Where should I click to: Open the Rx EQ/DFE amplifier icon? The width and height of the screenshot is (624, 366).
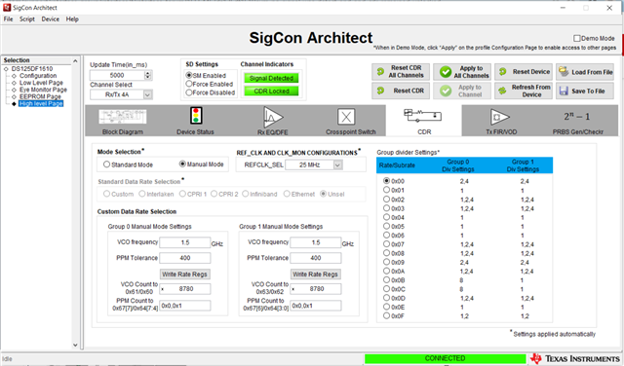click(273, 117)
